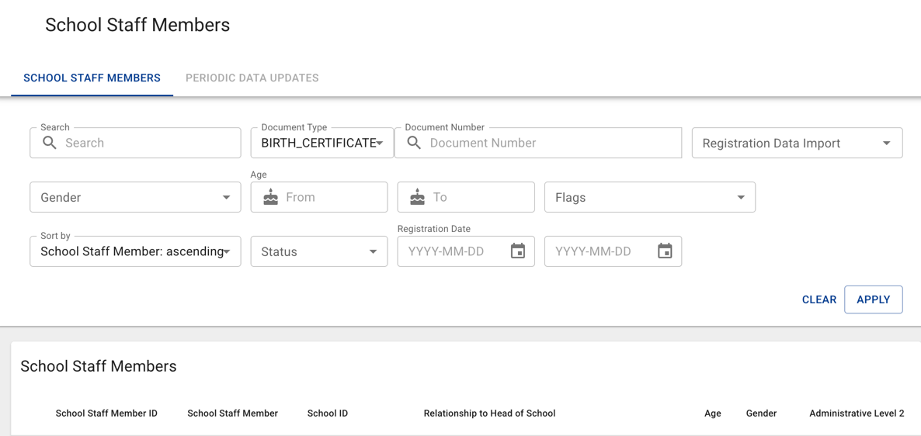Click the cake icon in Age To field
The height and width of the screenshot is (436, 921).
point(417,197)
